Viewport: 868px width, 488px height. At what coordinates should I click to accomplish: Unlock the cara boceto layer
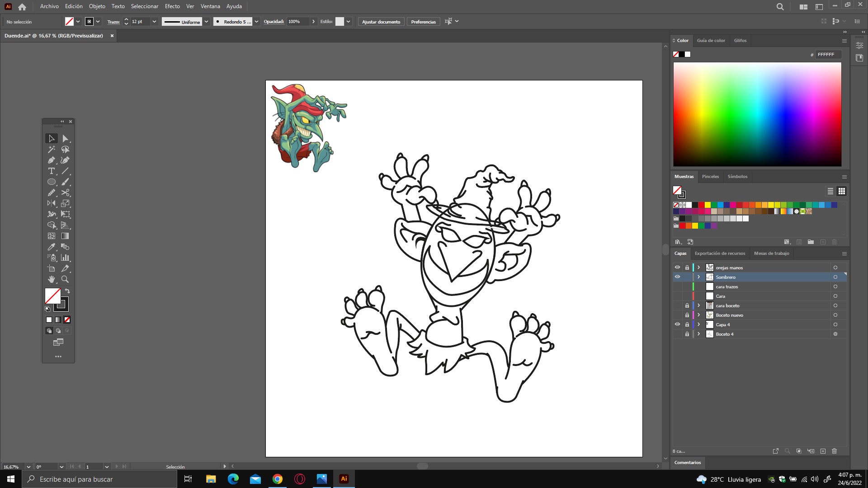(x=687, y=305)
